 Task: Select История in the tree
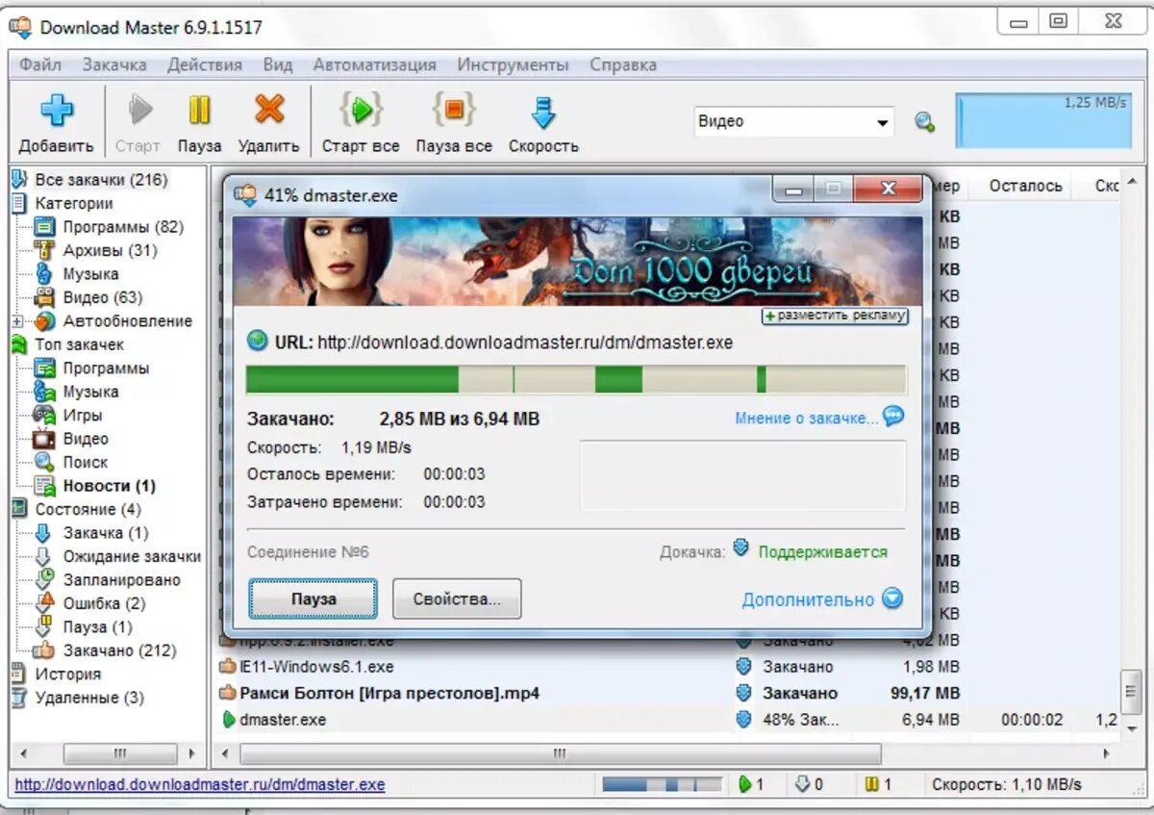[67, 675]
